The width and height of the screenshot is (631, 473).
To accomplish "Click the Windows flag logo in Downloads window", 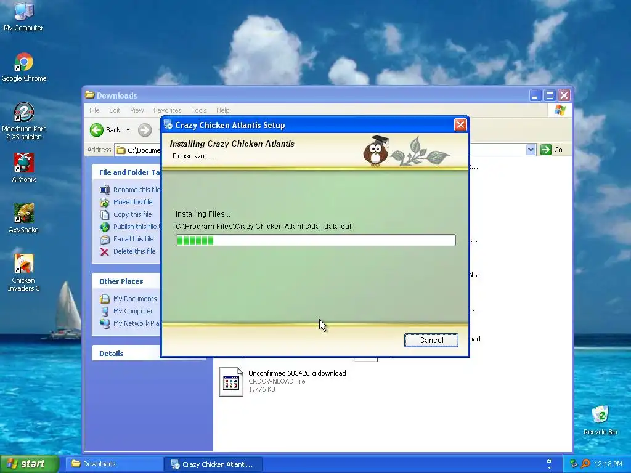I will pos(560,110).
